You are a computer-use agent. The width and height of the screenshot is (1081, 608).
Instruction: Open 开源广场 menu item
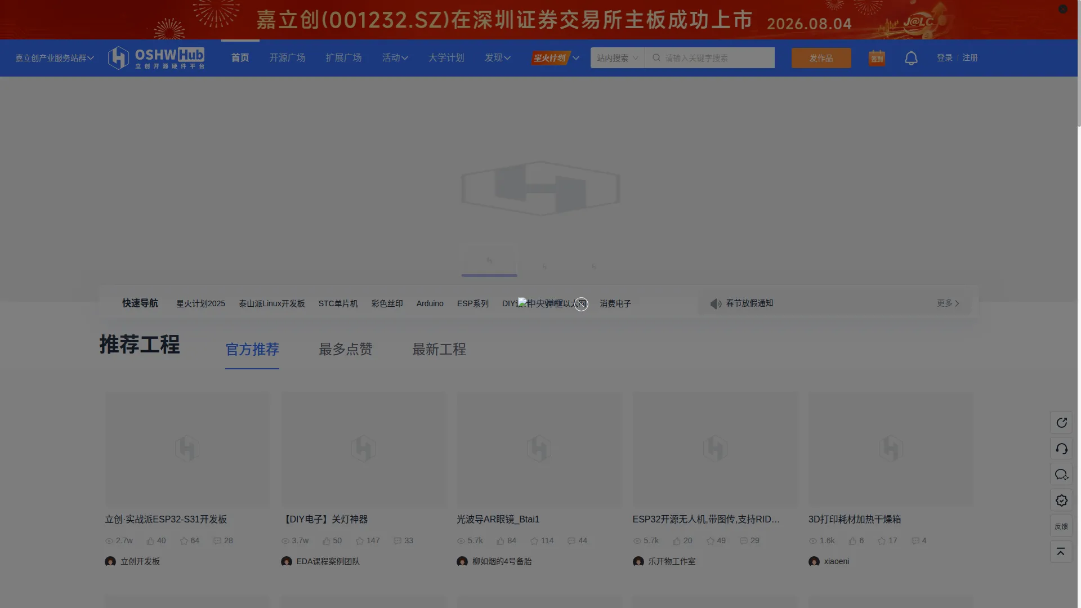[x=287, y=58]
